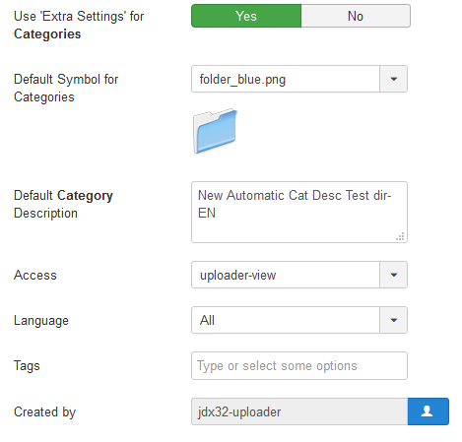Viewport: 462px width, 442px height.
Task: Click the Access label
Action: [35, 275]
